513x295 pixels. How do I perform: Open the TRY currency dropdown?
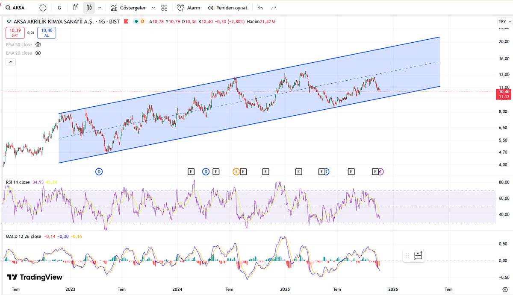[x=504, y=21]
